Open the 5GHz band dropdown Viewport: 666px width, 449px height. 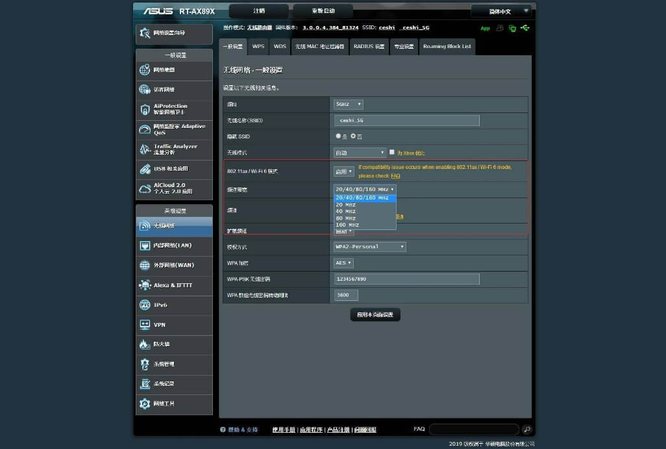pos(348,104)
